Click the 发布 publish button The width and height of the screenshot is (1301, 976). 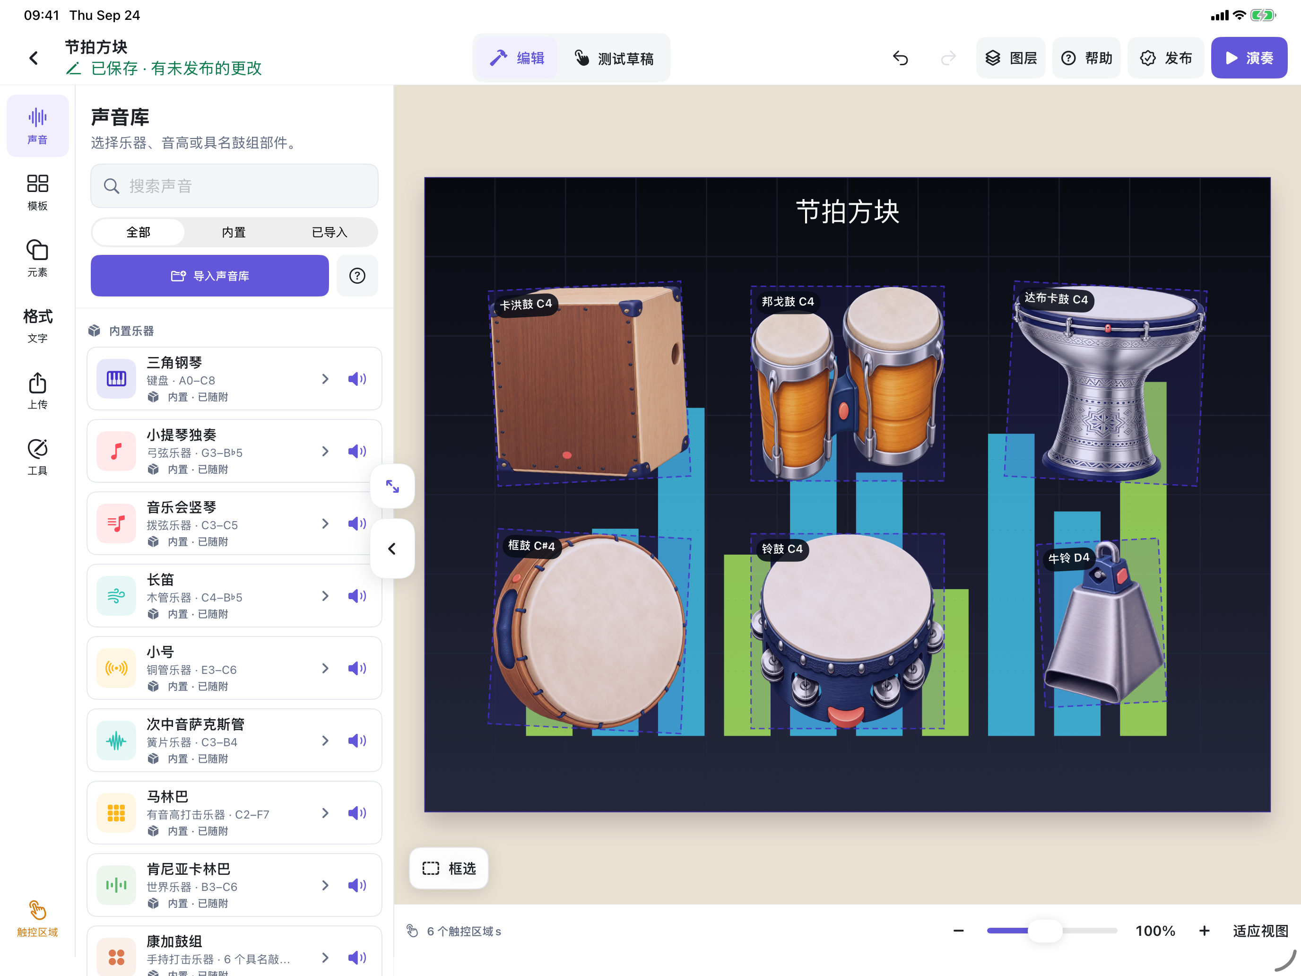[x=1166, y=58]
